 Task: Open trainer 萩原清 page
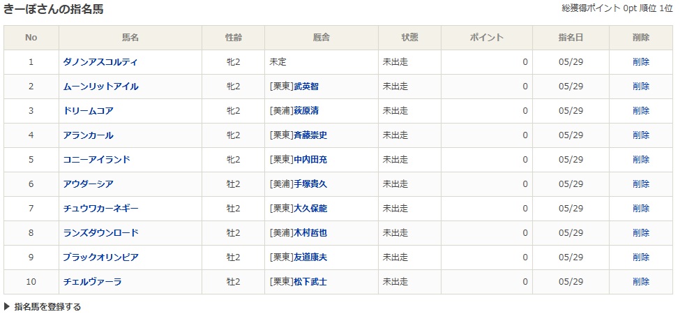pyautogui.click(x=306, y=110)
